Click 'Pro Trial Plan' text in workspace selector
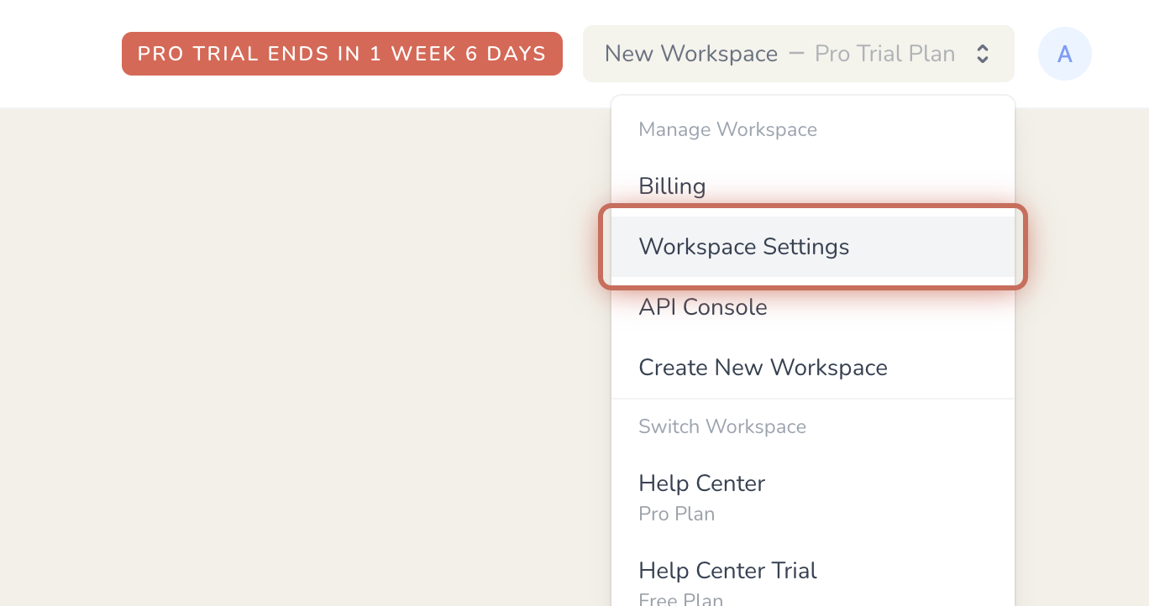 (884, 54)
